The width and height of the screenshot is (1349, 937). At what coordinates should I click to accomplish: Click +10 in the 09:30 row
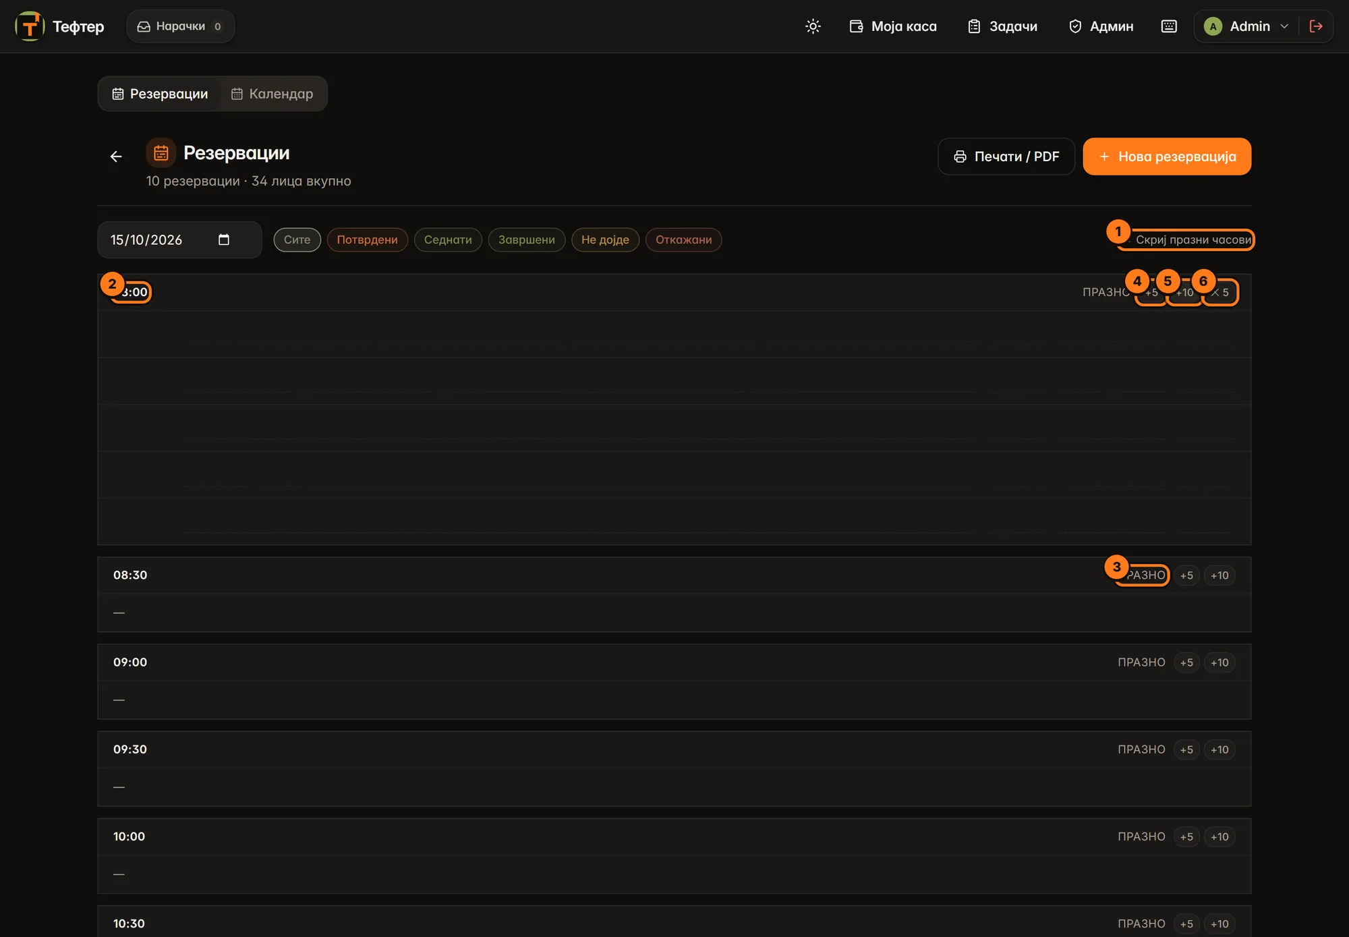click(x=1219, y=749)
